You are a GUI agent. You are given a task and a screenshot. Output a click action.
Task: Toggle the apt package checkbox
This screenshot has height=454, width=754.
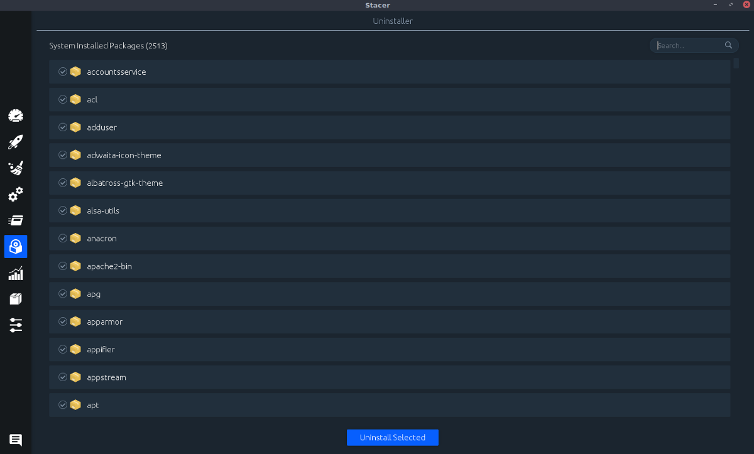pos(63,404)
